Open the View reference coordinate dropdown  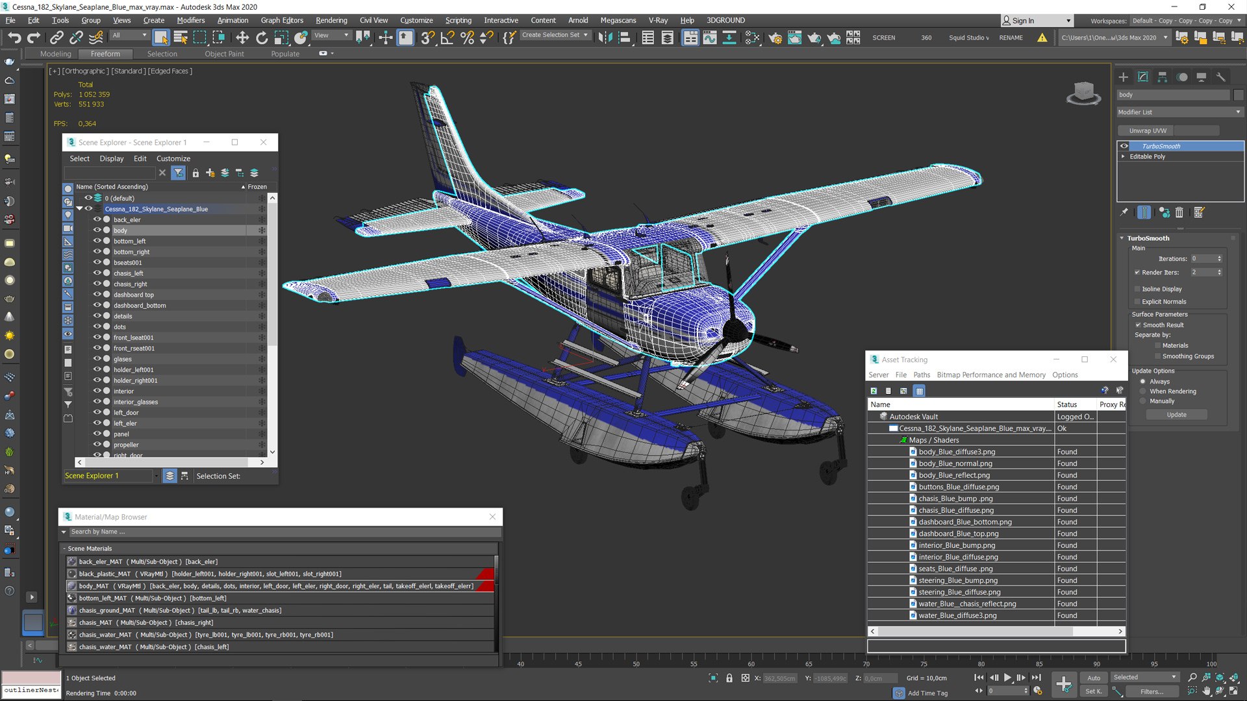tap(331, 36)
